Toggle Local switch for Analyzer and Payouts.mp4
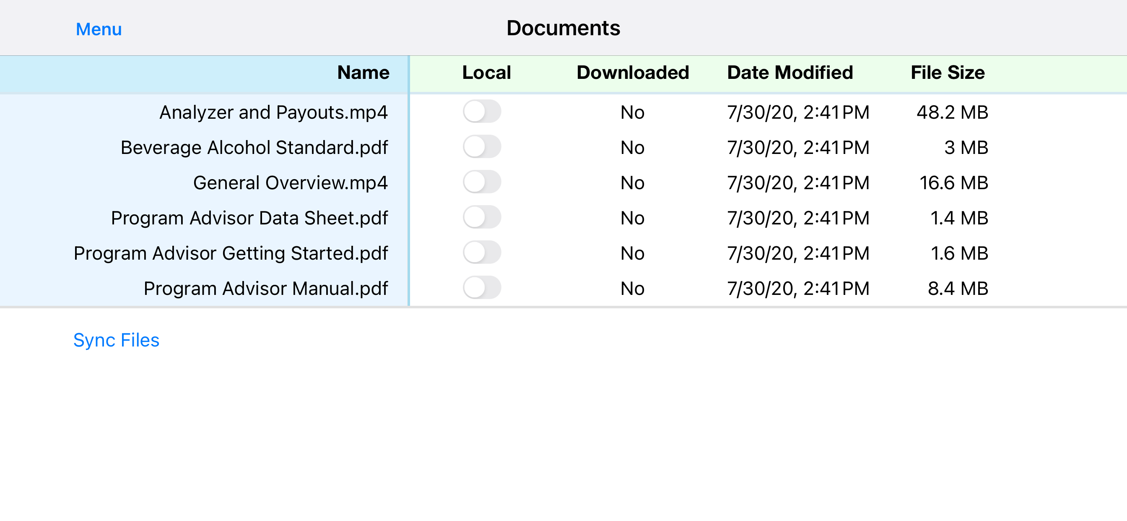This screenshot has width=1127, height=521. (482, 112)
